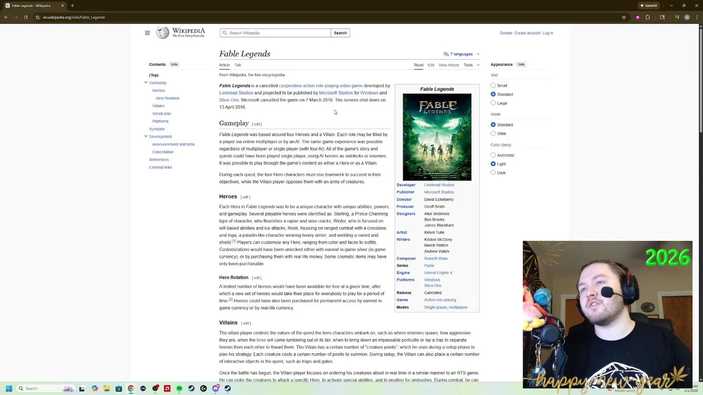Click the Wikipedia globe logo
703x395 pixels.
[163, 33]
